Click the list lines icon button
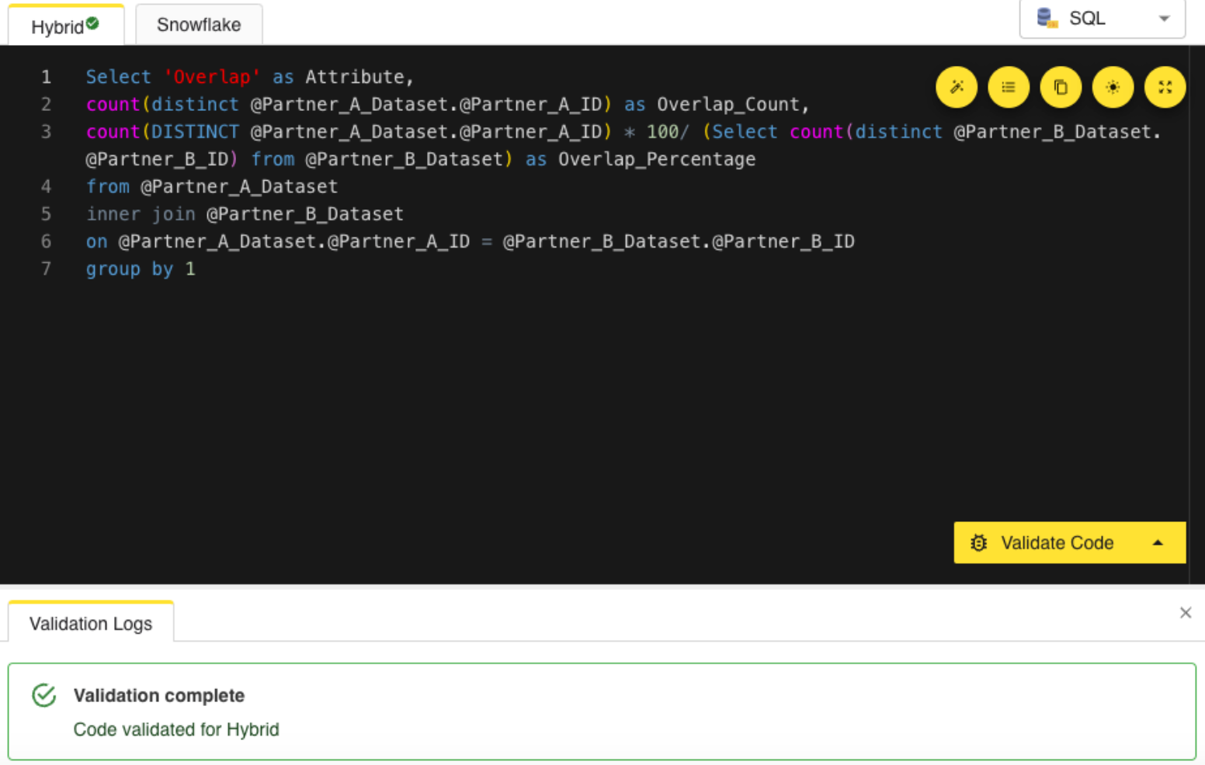1205x765 pixels. coord(1009,87)
